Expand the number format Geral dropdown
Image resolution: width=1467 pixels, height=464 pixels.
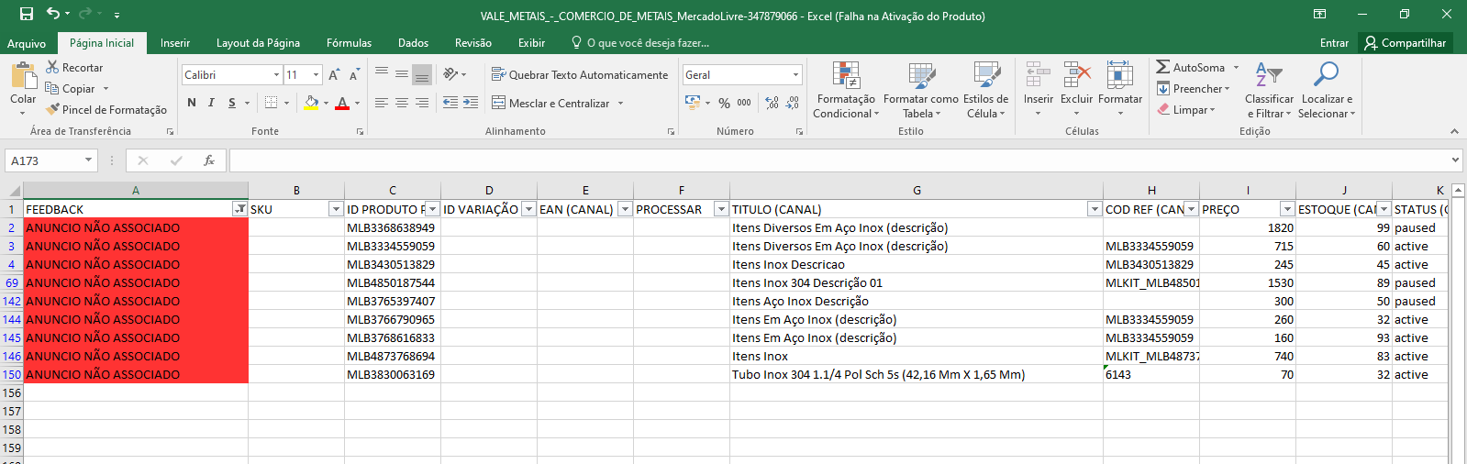[x=795, y=75]
